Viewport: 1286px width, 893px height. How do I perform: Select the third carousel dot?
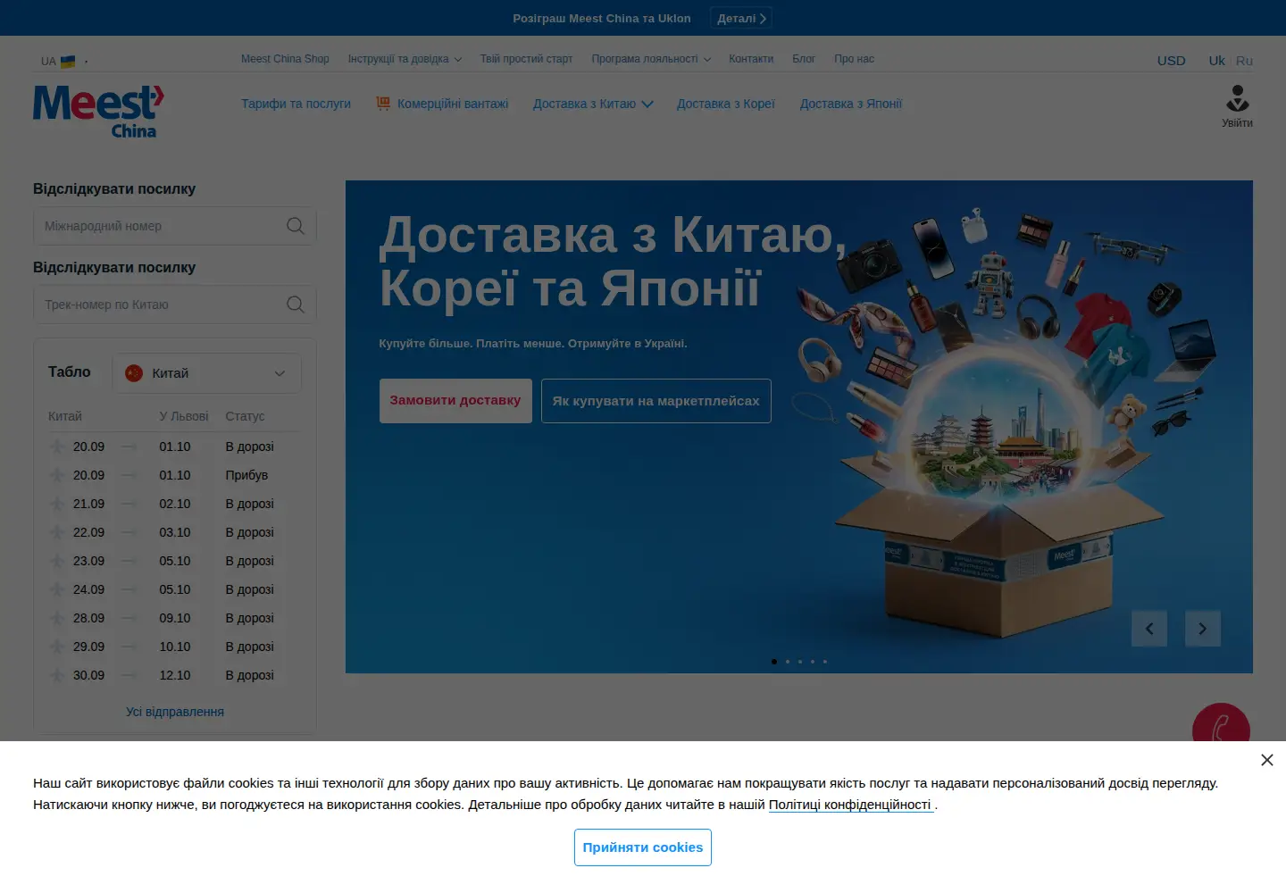(800, 662)
